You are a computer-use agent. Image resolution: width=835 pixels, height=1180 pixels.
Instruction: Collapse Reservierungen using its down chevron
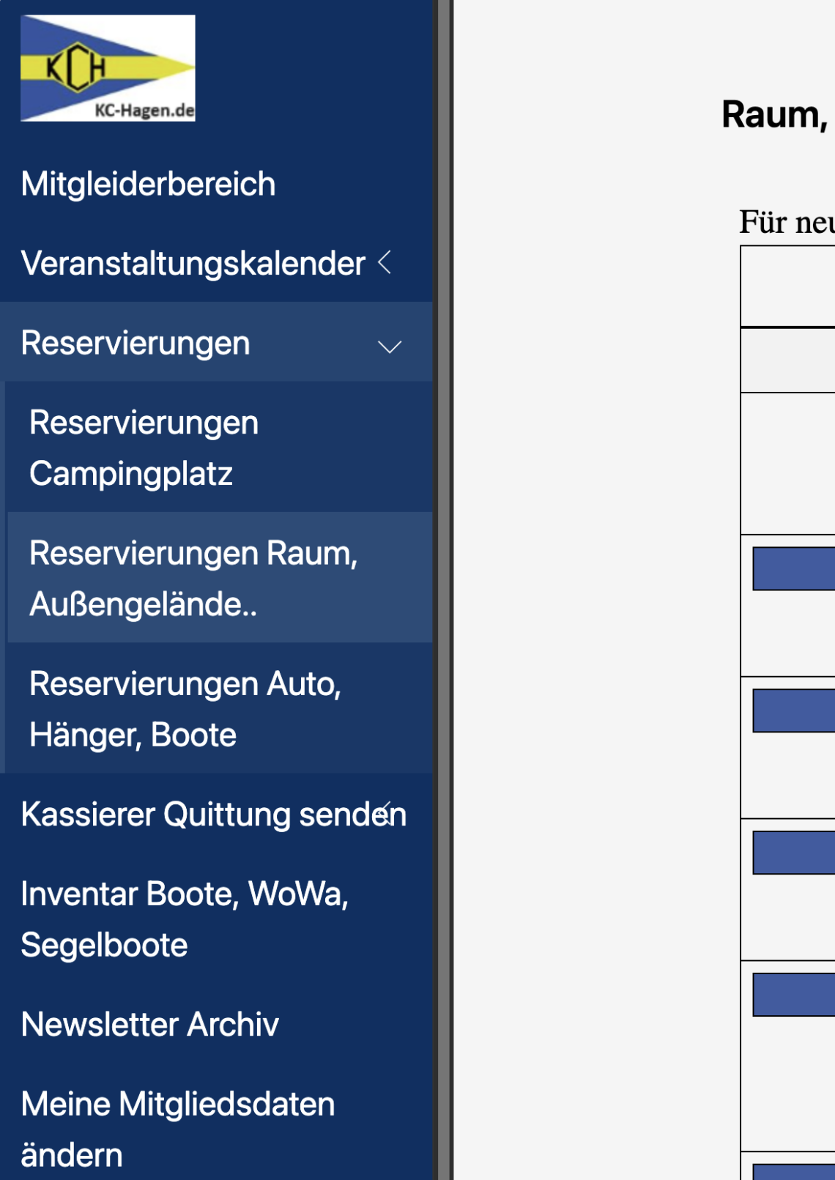(x=390, y=346)
